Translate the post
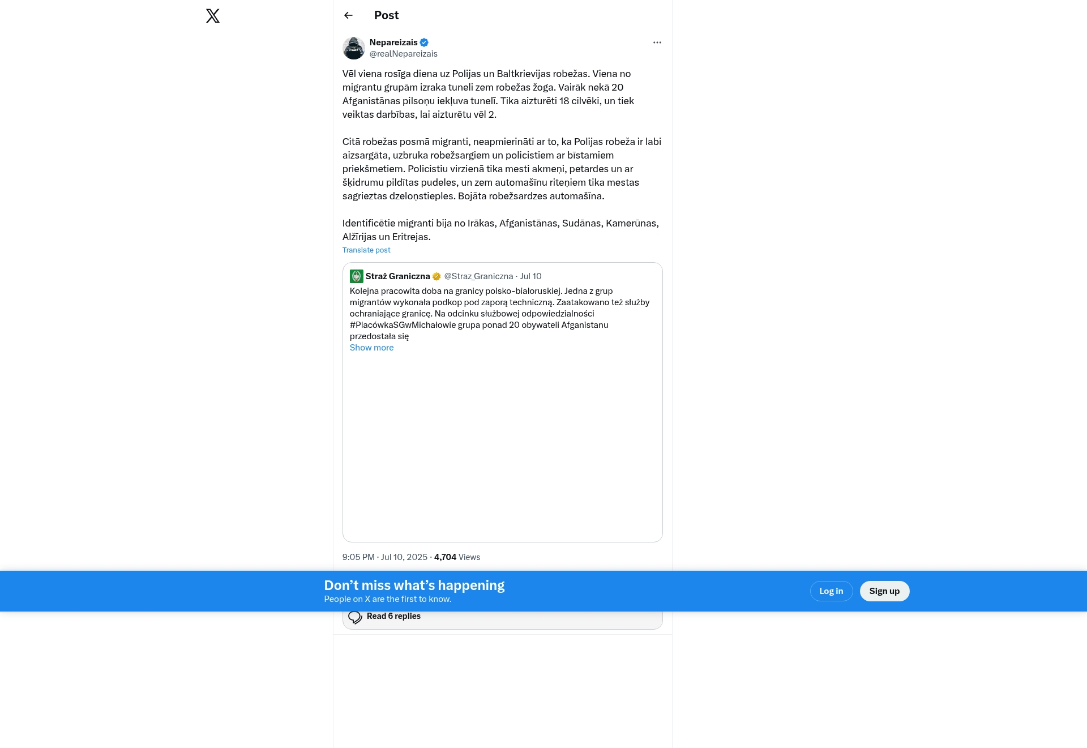Image resolution: width=1087 pixels, height=748 pixels. tap(366, 250)
